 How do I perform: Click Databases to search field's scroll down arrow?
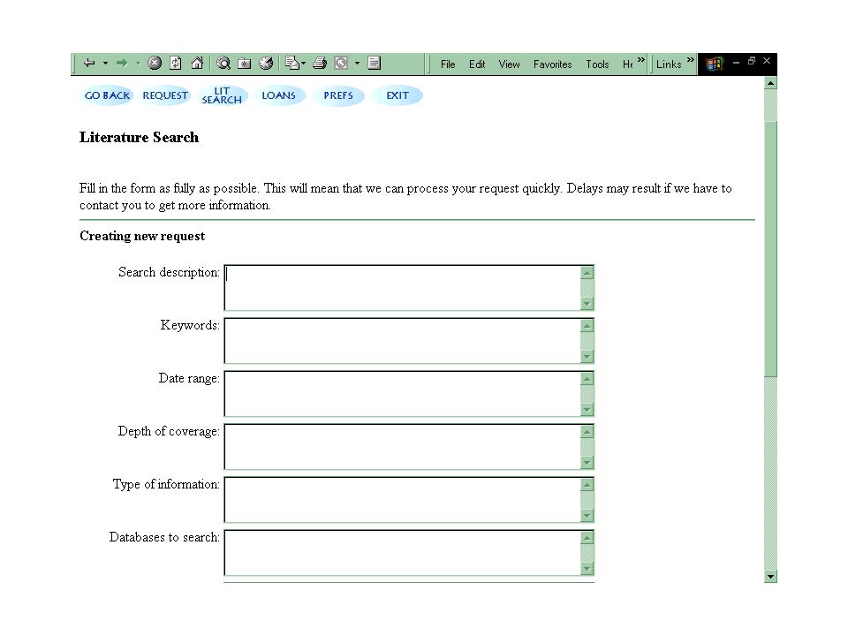pyautogui.click(x=587, y=568)
